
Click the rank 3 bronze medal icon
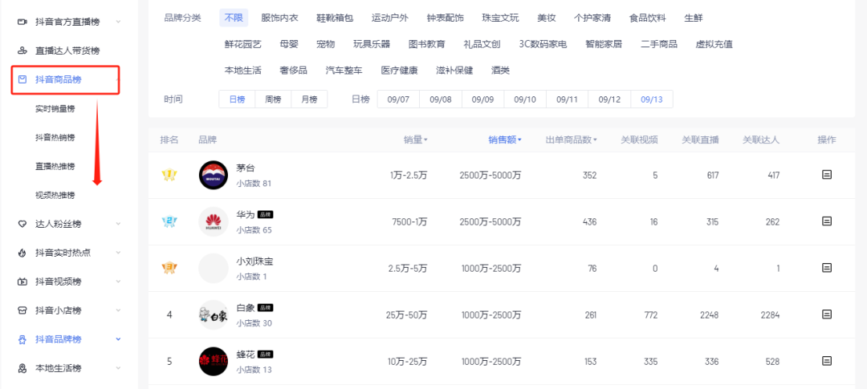169,269
